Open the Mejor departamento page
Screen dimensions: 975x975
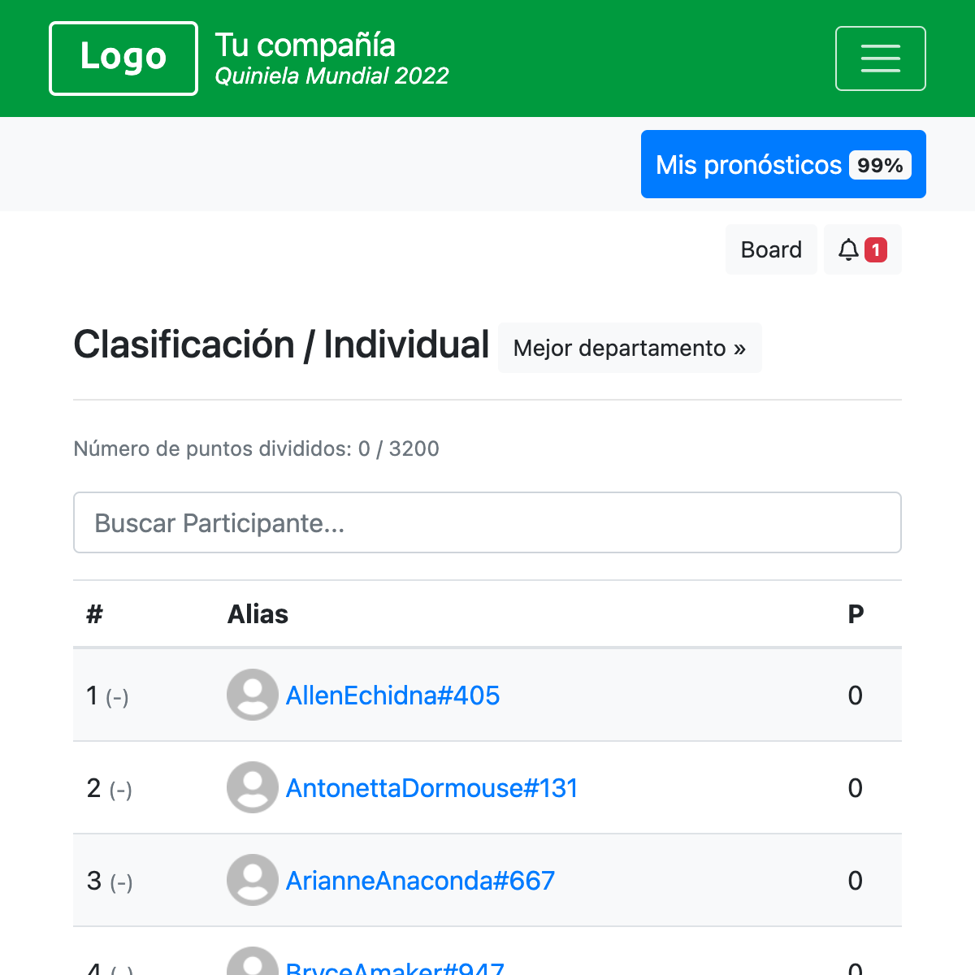point(630,348)
